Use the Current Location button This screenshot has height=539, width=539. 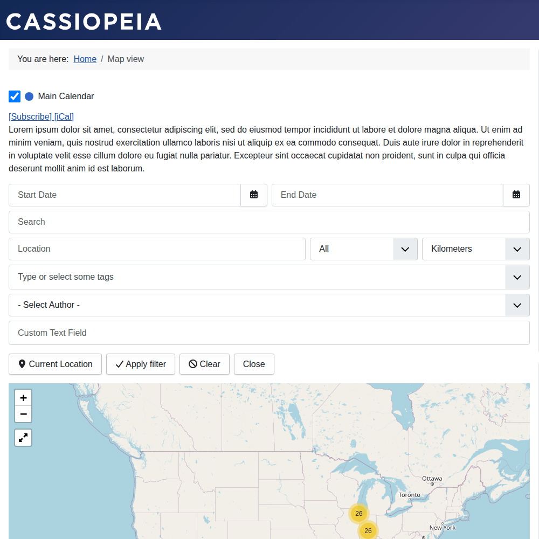[x=56, y=364]
